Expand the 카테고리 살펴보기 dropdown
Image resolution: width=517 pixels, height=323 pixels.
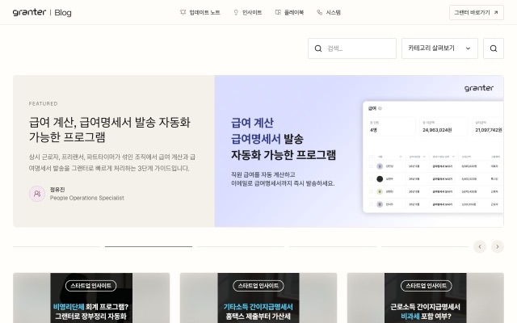439,48
